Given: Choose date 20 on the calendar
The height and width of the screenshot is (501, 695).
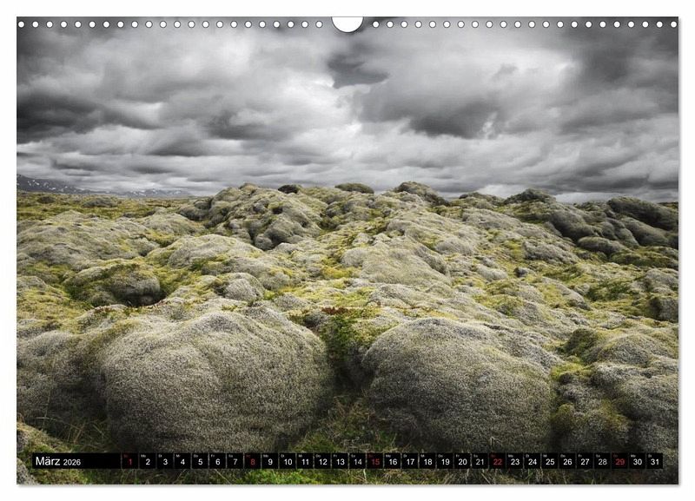Looking at the screenshot, I should [x=462, y=461].
